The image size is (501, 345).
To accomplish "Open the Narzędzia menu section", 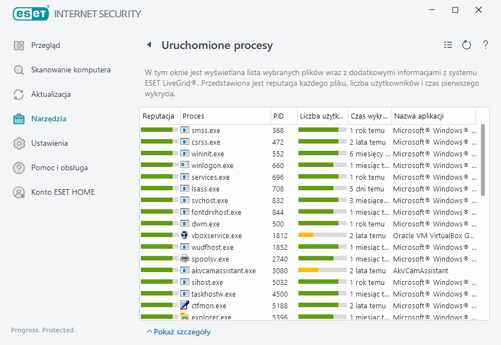I will pos(48,119).
